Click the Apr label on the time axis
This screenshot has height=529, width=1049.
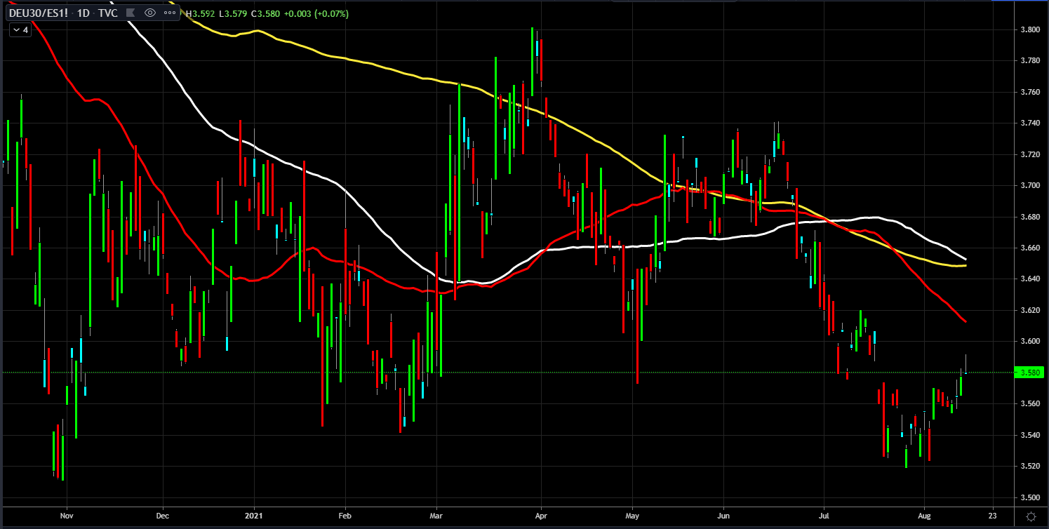pos(541,516)
